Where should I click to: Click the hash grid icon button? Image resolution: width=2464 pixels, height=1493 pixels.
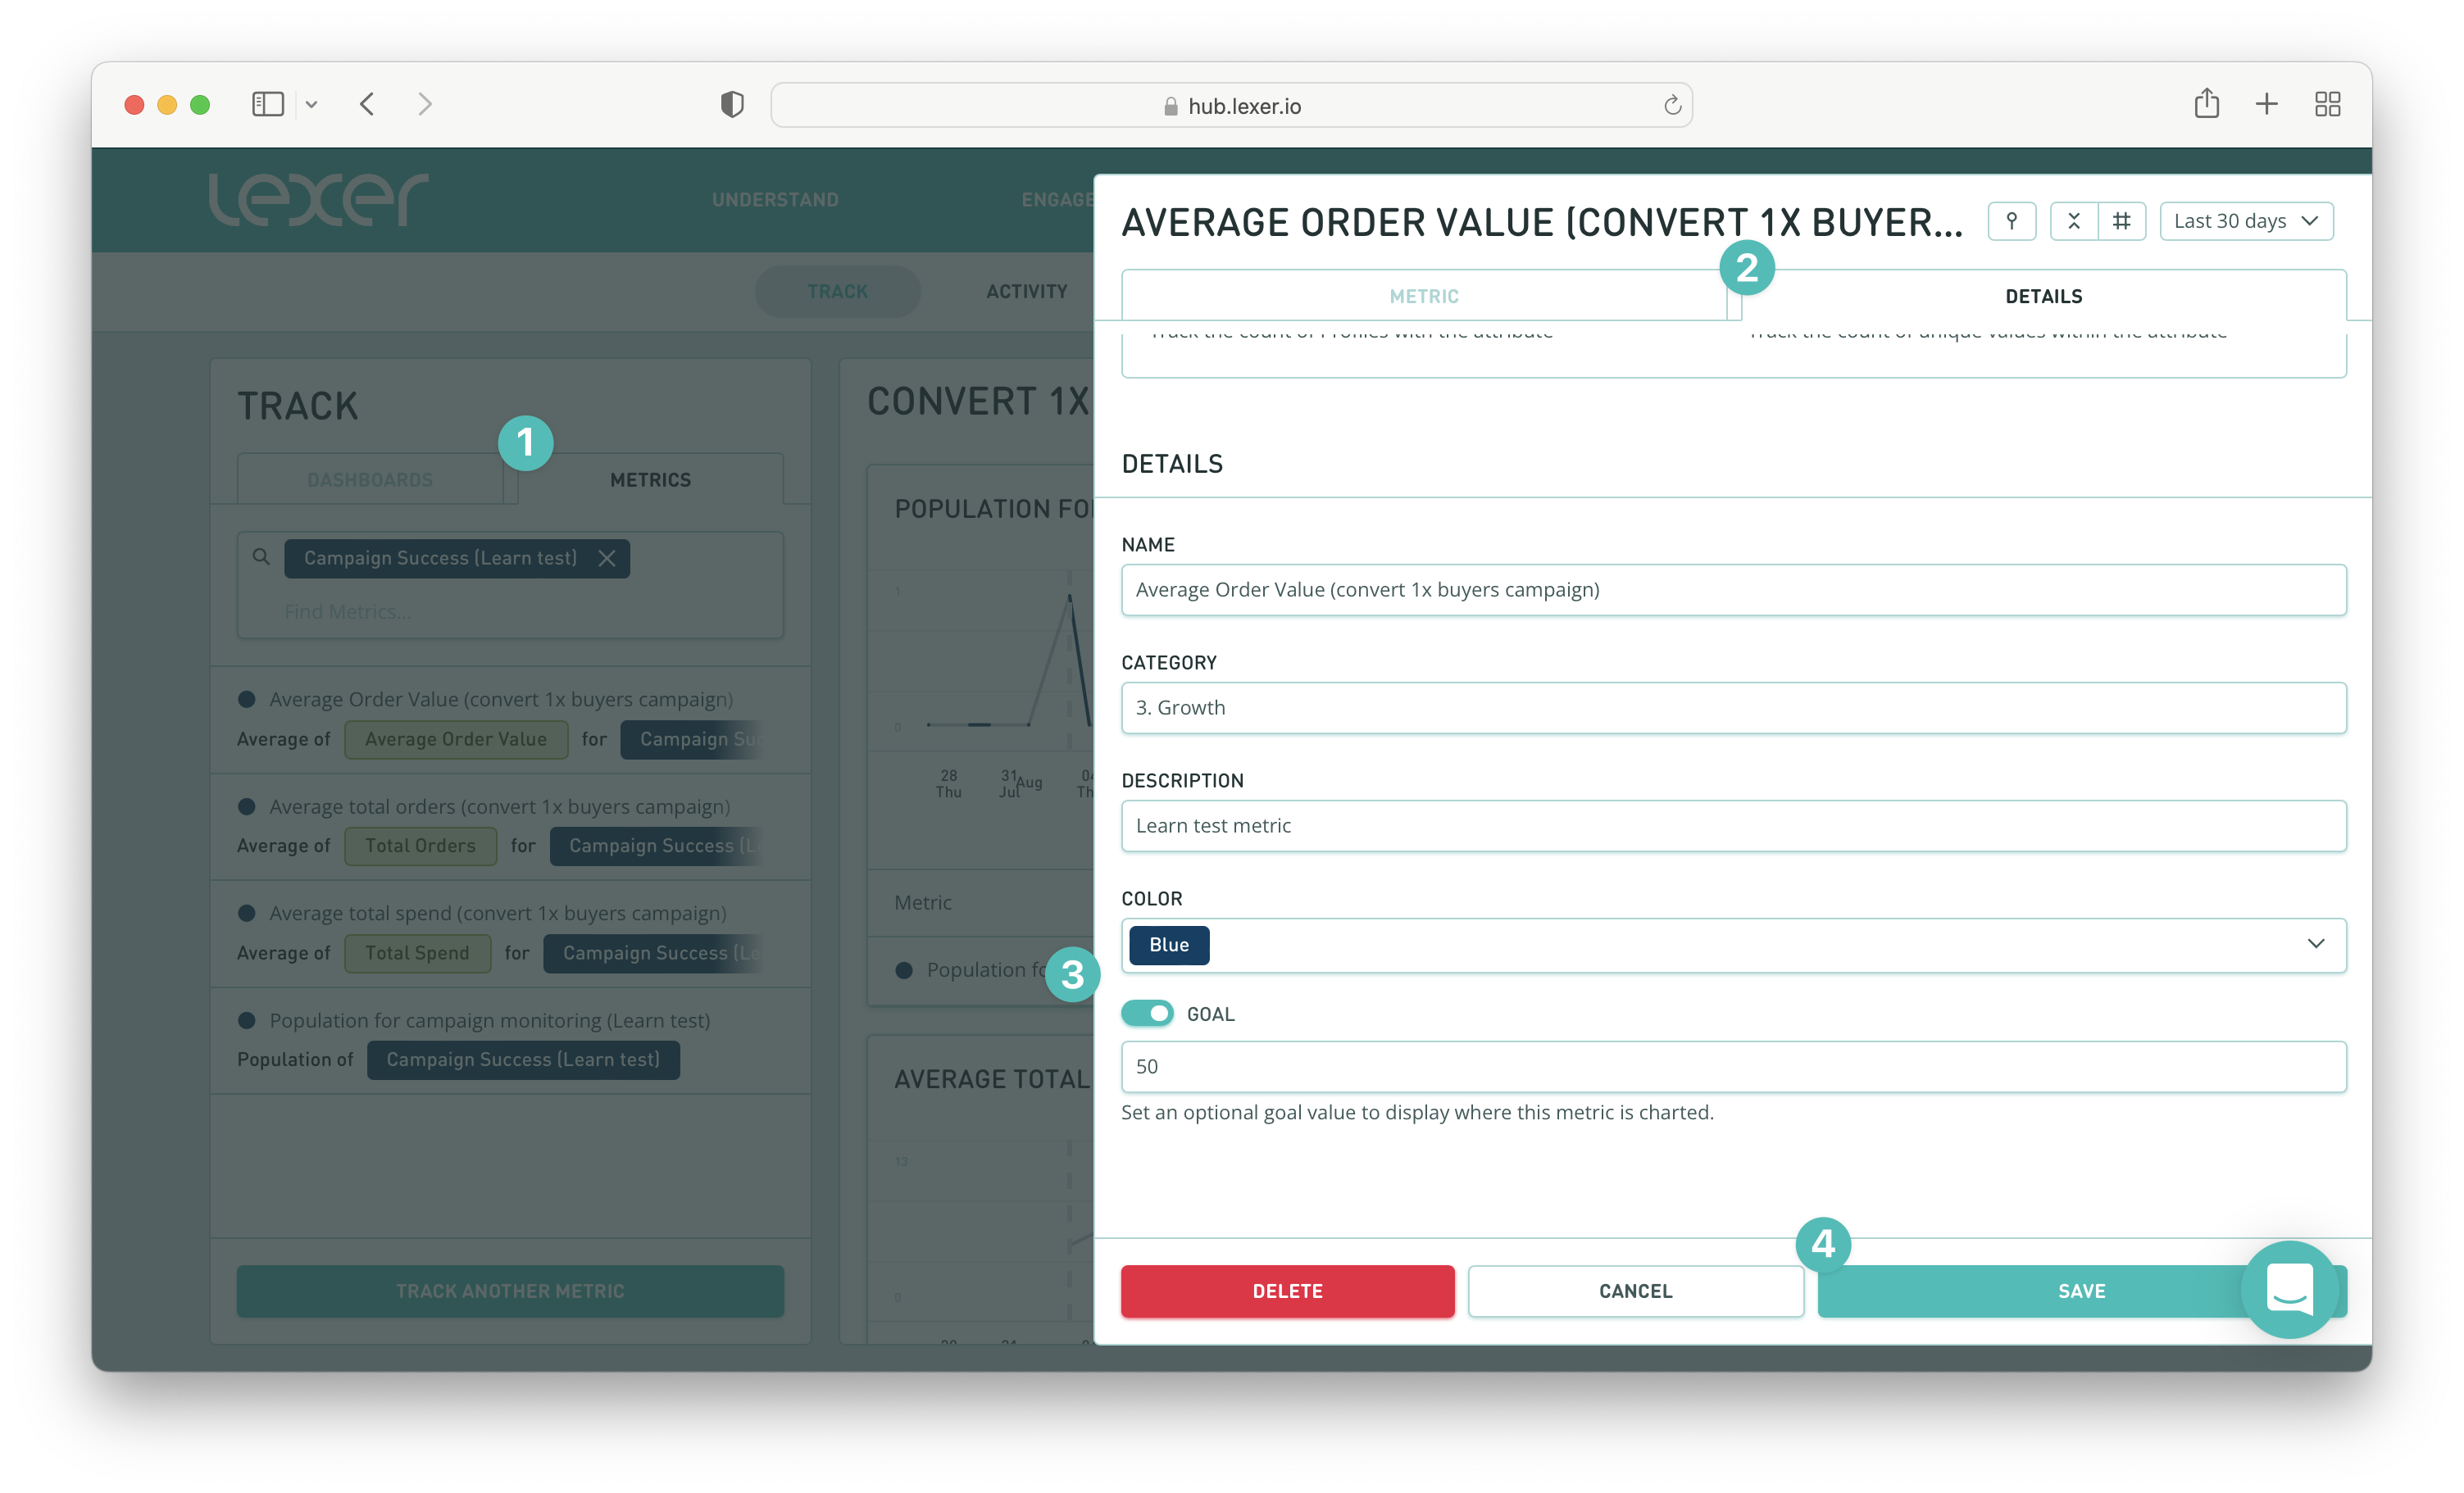[x=2121, y=221]
